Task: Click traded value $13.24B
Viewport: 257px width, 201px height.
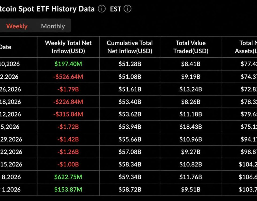Action: [x=191, y=89]
